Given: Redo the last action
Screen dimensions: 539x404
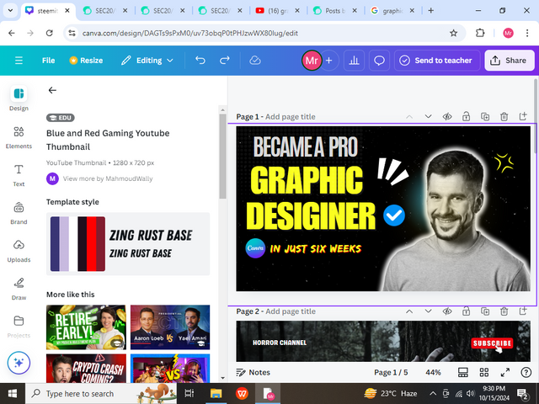Looking at the screenshot, I should [225, 61].
